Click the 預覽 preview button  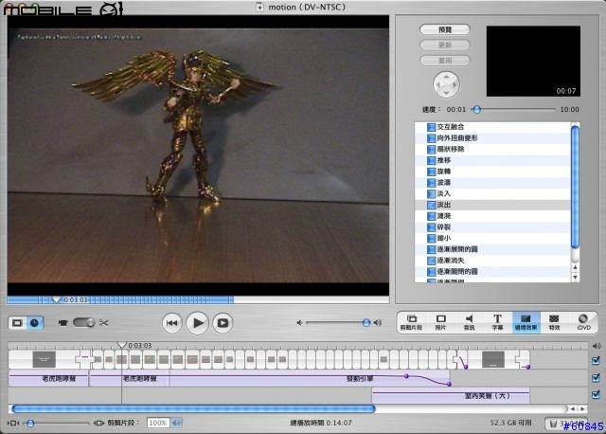tap(445, 29)
